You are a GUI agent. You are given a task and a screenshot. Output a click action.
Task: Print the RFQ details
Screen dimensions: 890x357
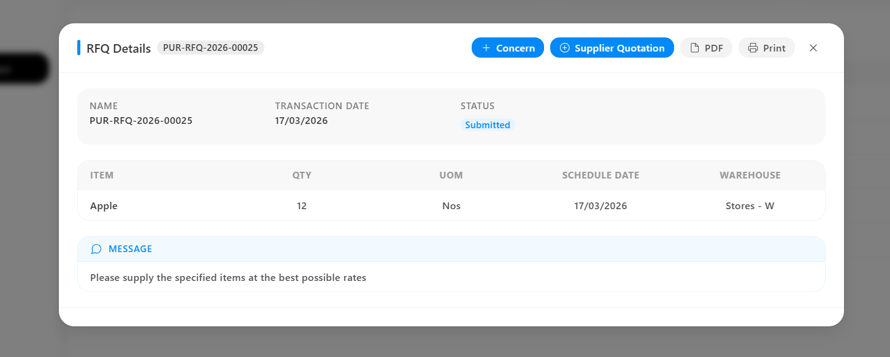(767, 48)
